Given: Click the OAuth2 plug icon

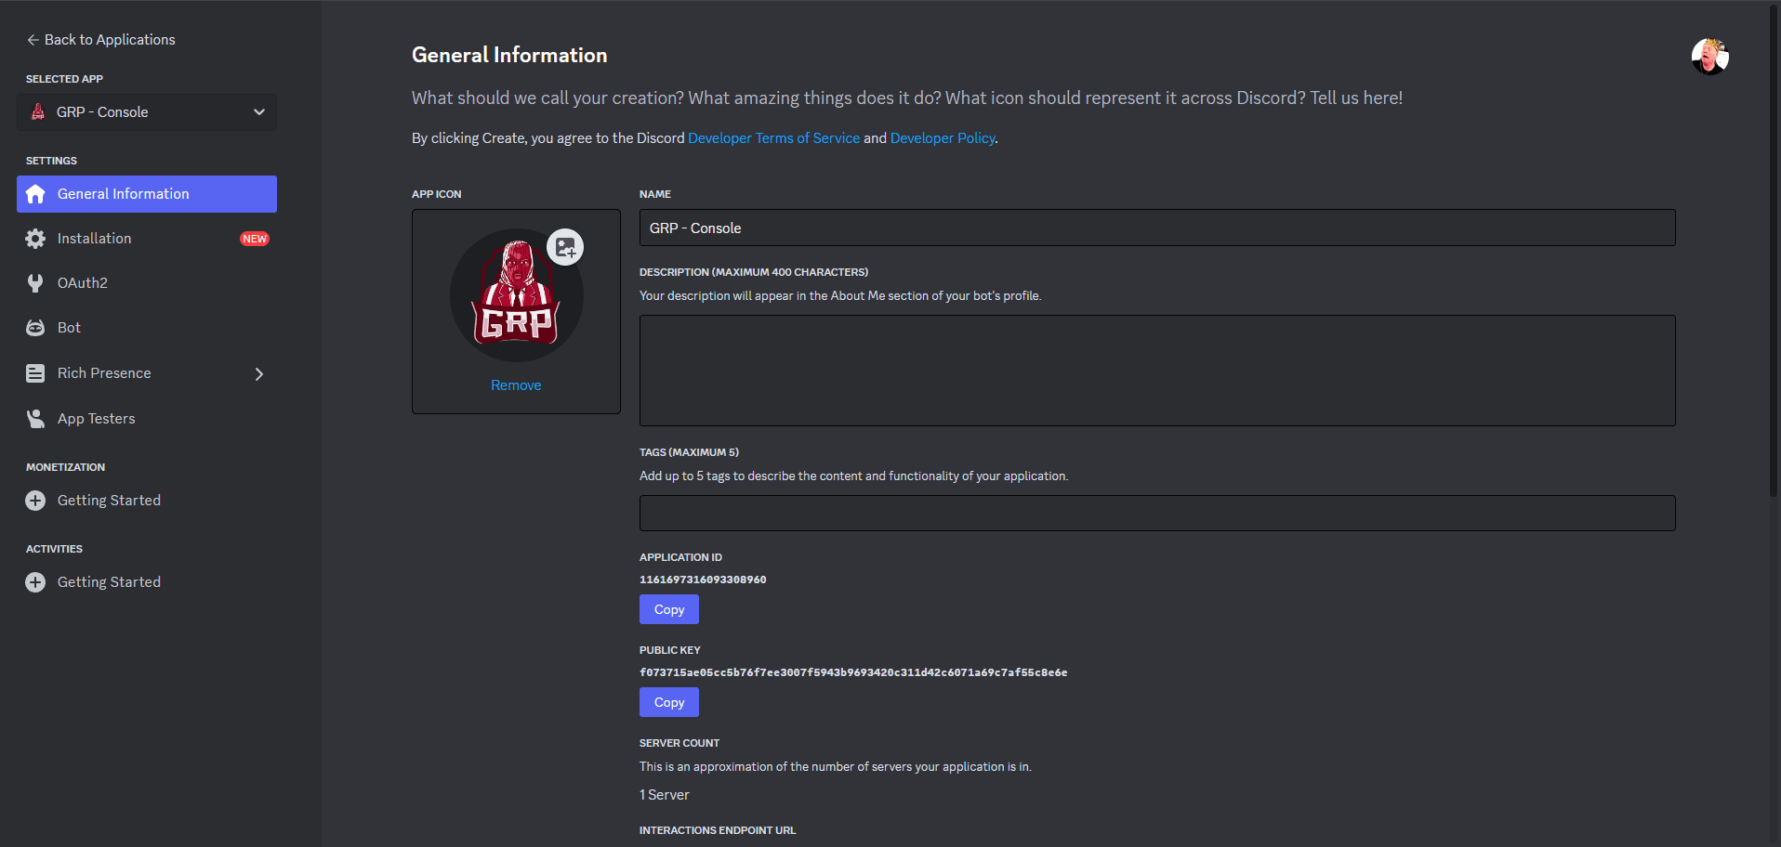Looking at the screenshot, I should (35, 283).
